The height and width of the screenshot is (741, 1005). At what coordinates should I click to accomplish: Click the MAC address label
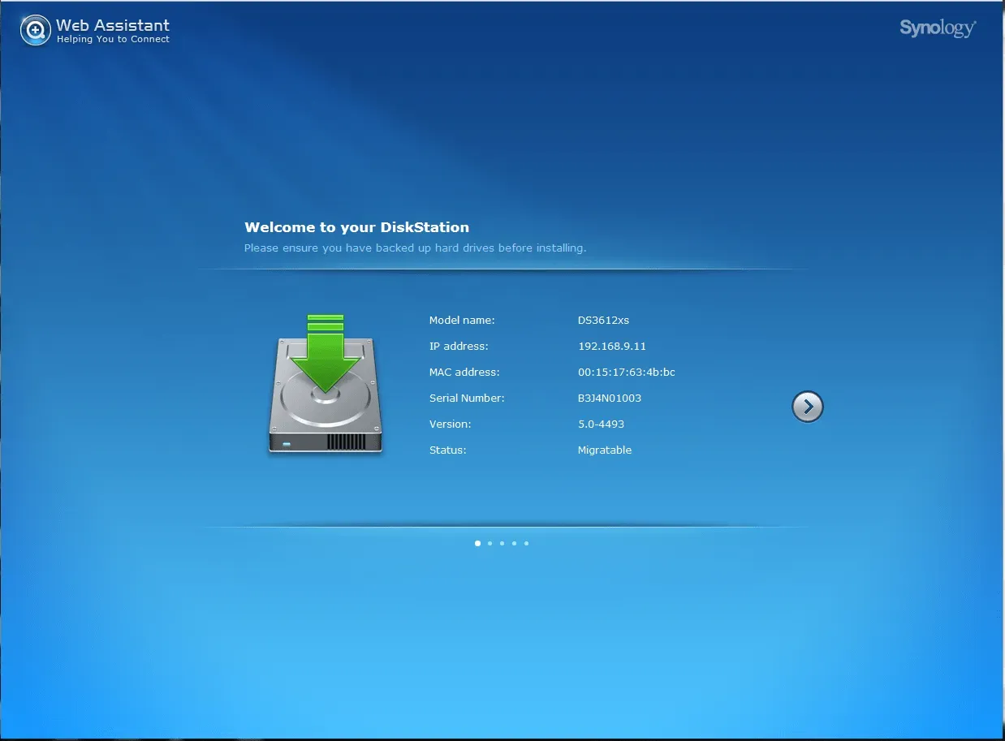click(464, 373)
